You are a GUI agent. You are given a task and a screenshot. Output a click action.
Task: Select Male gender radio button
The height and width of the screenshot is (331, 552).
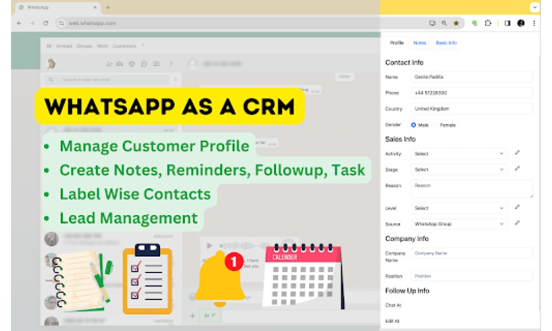coord(413,125)
